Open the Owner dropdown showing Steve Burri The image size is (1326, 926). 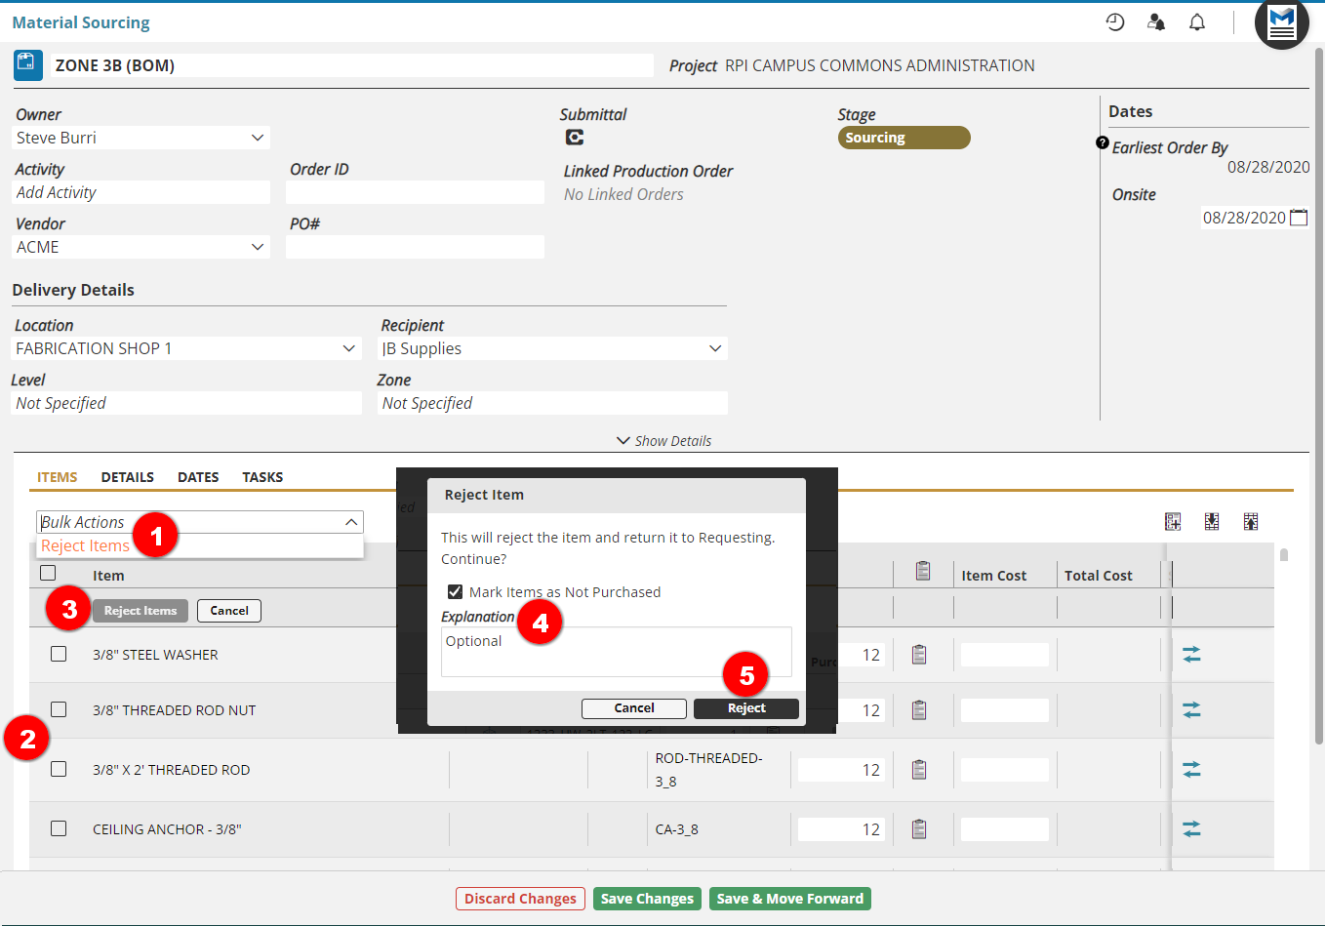(x=141, y=138)
